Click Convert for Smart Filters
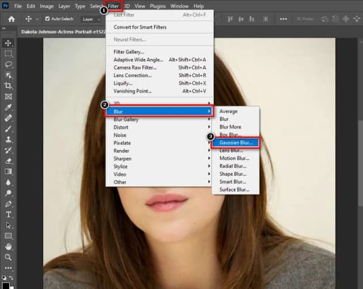 tap(141, 27)
